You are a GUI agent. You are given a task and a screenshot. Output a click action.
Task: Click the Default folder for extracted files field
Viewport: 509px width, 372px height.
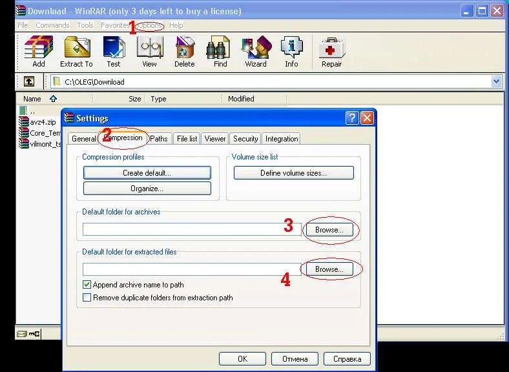[192, 269]
